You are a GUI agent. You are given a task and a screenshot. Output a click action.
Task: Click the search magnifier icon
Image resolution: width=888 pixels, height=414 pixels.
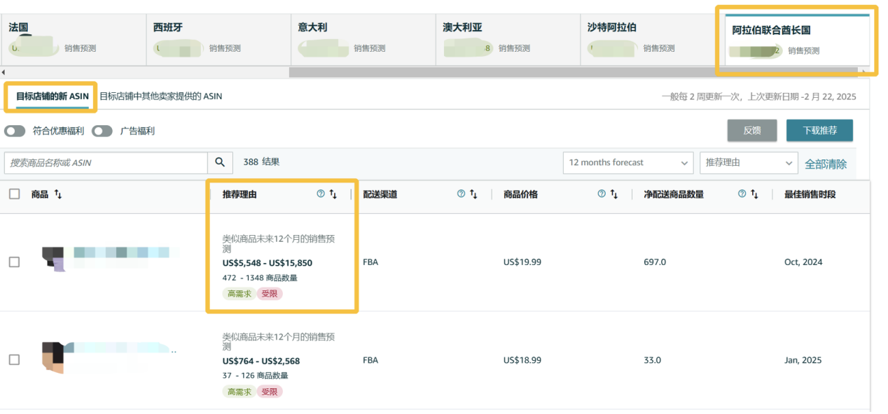220,162
